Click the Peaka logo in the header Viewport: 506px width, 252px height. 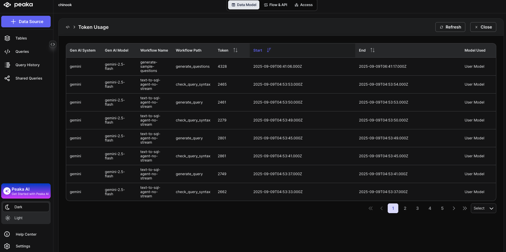tap(18, 5)
